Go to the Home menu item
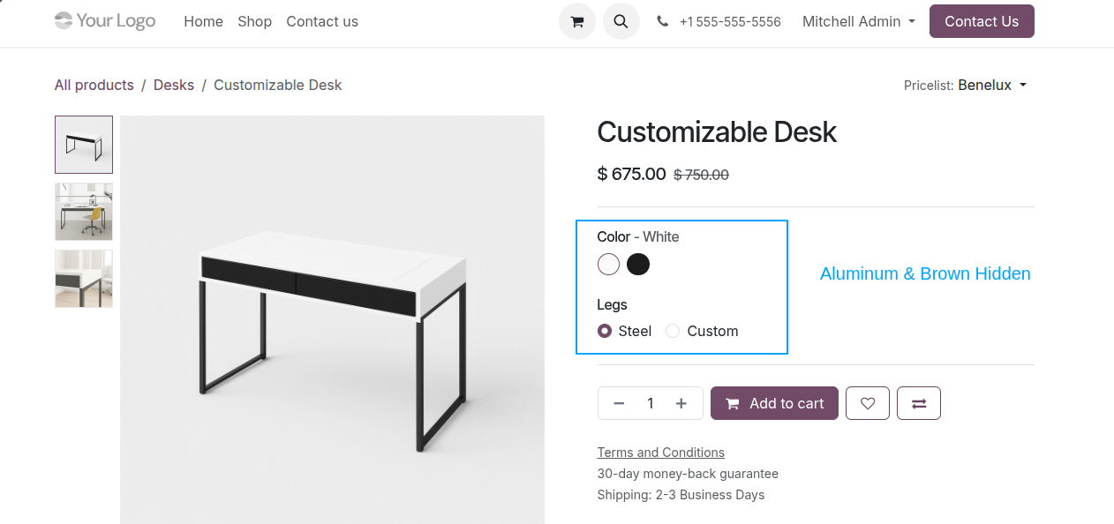This screenshot has width=1114, height=524. click(x=203, y=21)
